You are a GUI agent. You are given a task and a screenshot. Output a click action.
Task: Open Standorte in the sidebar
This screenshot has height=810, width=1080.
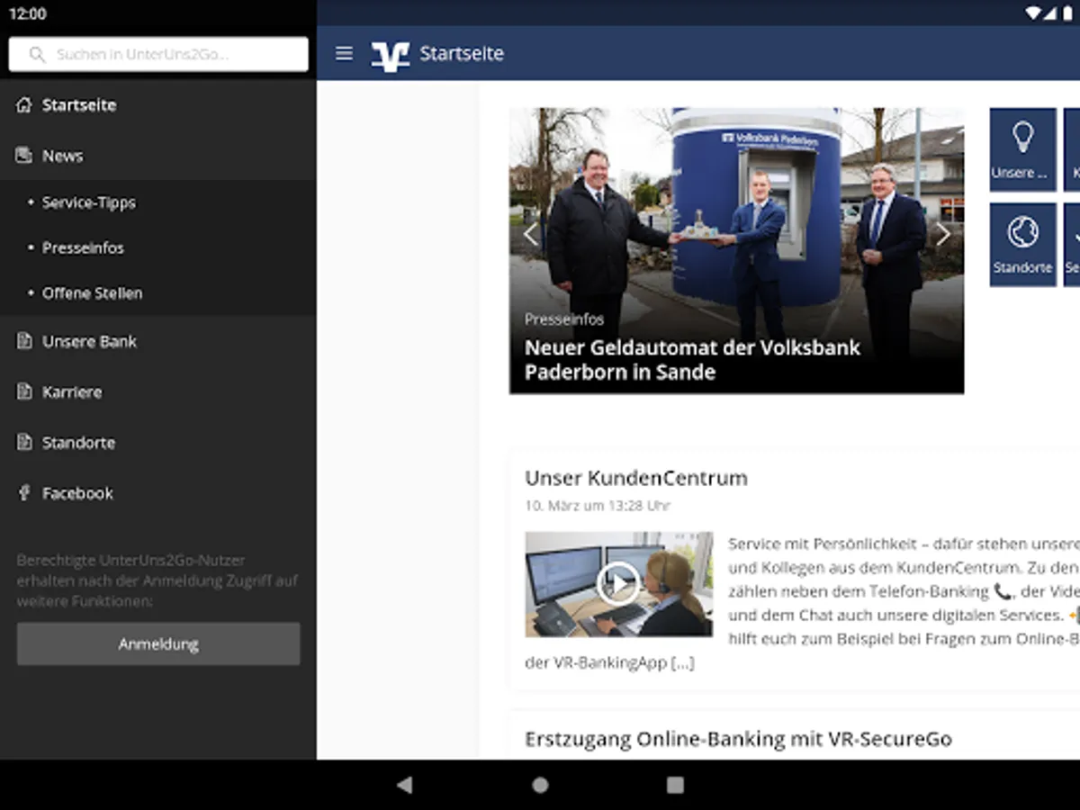click(x=158, y=442)
